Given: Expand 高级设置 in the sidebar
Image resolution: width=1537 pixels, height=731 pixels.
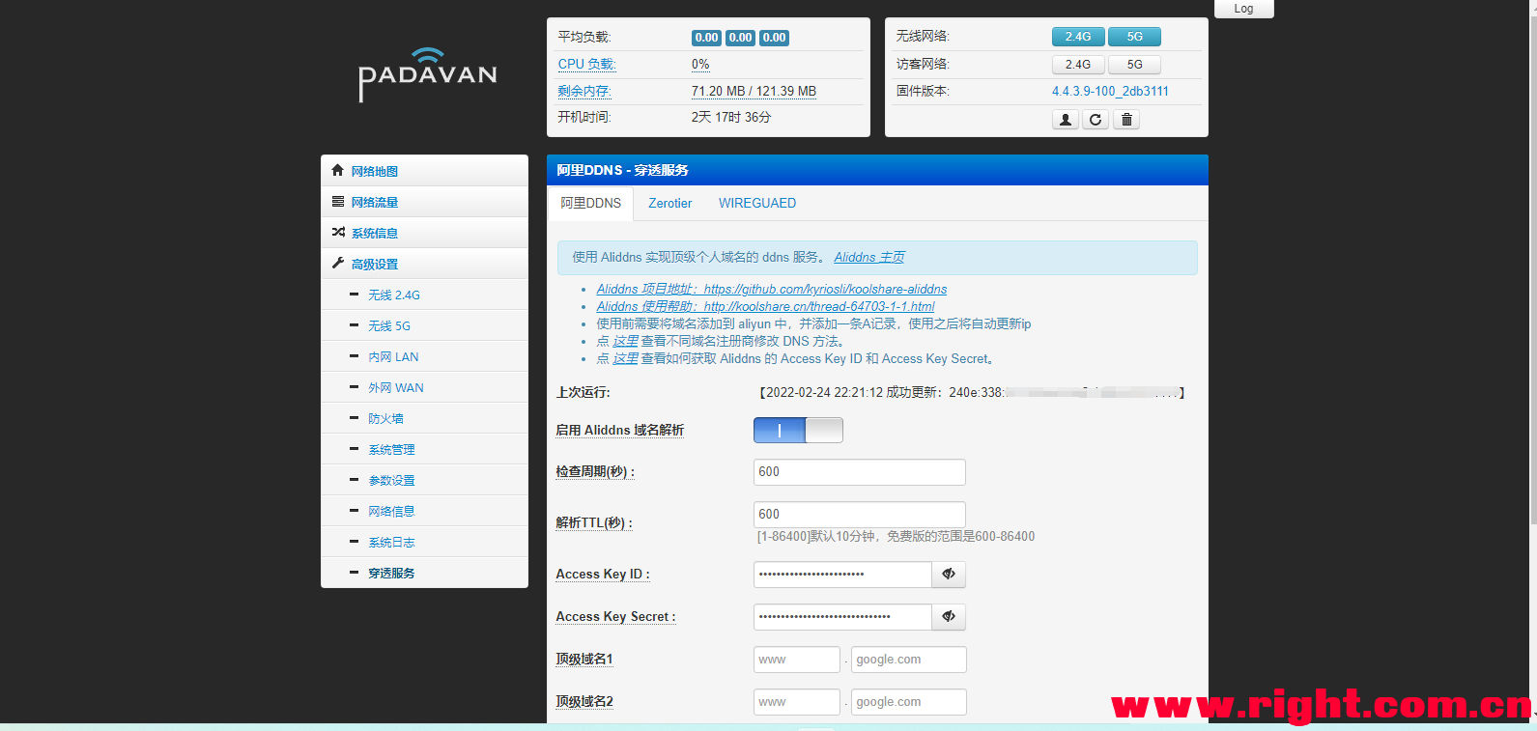Looking at the screenshot, I should 424,264.
